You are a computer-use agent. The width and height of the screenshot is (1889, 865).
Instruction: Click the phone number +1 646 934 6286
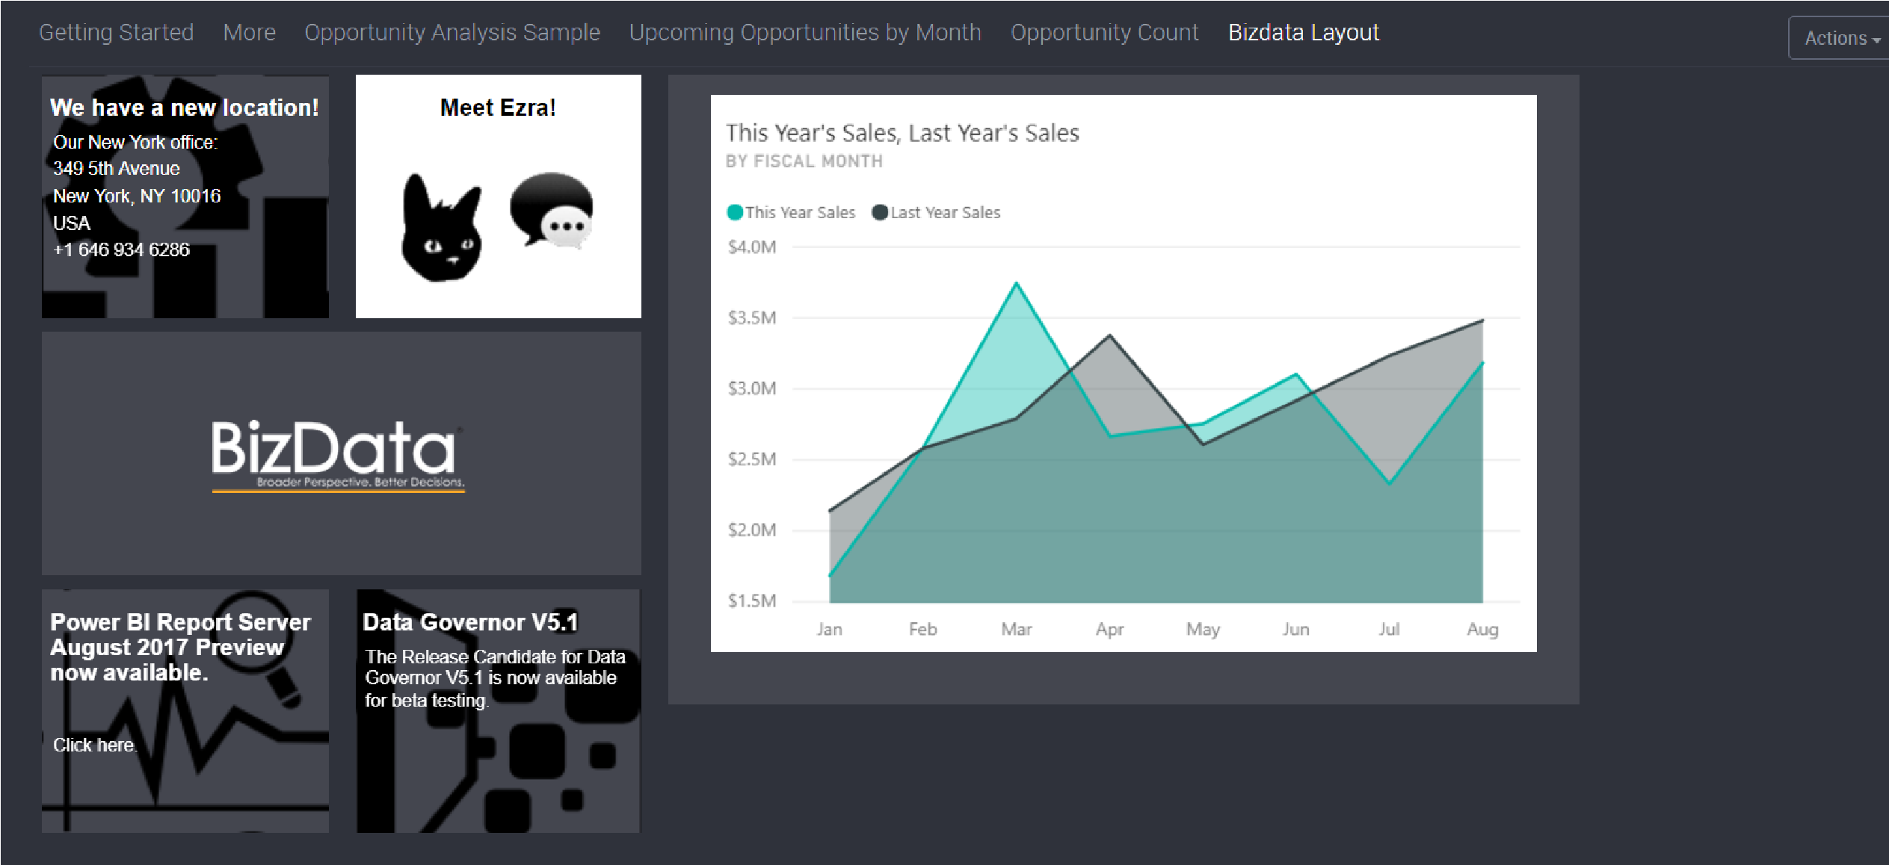point(121,249)
